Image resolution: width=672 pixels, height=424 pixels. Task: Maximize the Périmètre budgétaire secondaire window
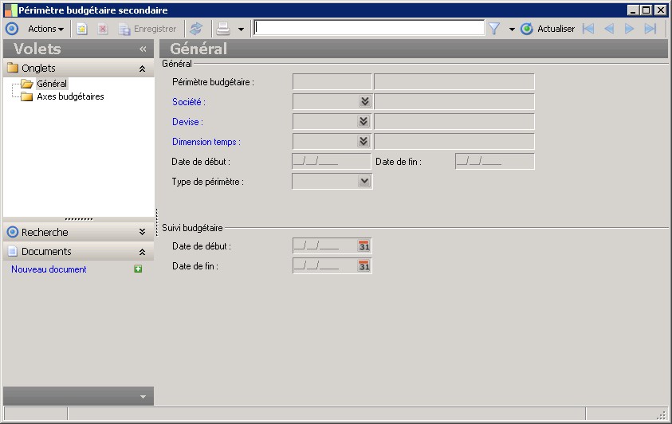646,10
